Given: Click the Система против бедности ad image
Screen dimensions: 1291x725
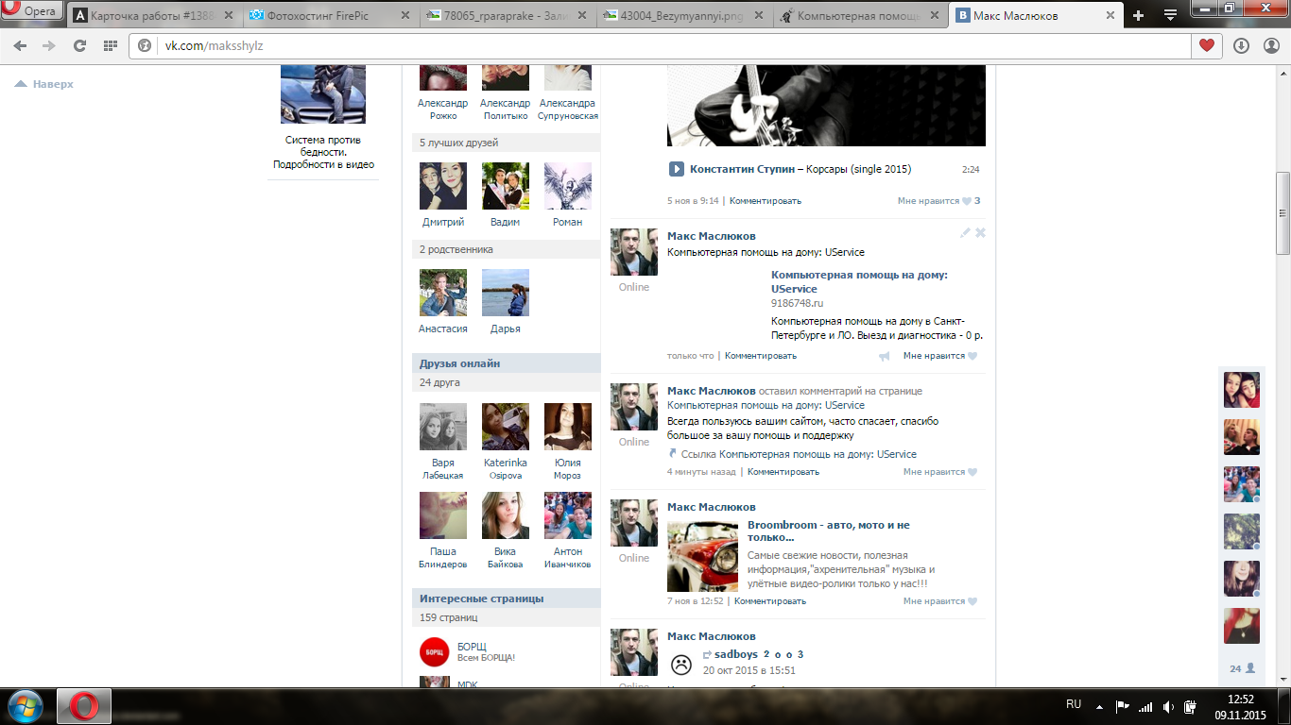Looking at the screenshot, I should coord(323,95).
